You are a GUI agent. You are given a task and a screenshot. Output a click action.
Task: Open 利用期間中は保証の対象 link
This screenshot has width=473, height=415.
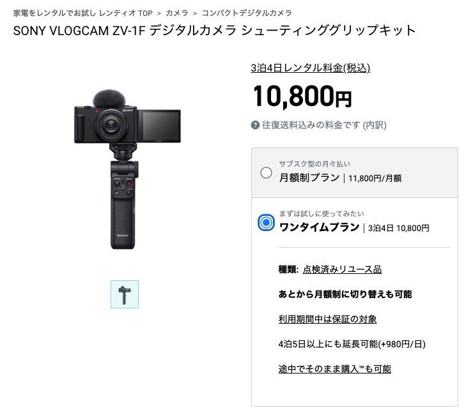pyautogui.click(x=328, y=319)
